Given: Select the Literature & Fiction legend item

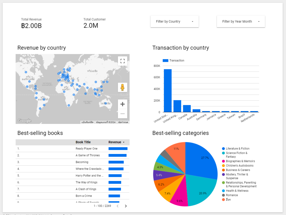Looking at the screenshot, I should coord(237,149).
